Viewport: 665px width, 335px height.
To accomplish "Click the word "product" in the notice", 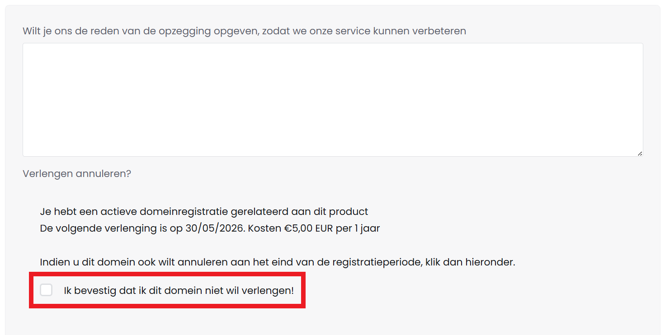I will (x=349, y=212).
